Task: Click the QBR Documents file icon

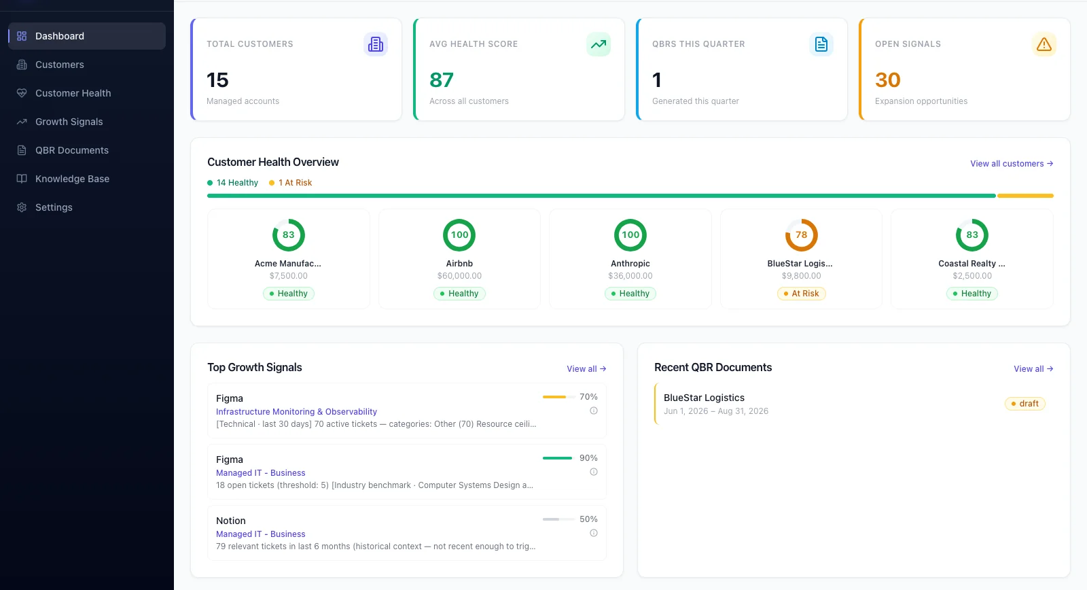Action: point(22,150)
